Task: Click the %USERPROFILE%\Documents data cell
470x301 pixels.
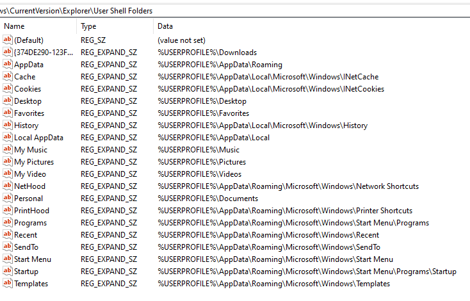Action: pos(207,199)
